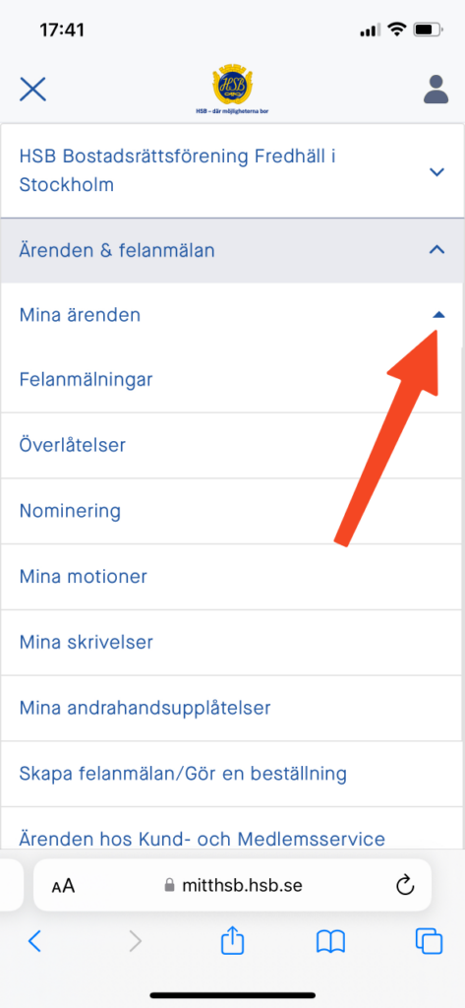Open the Safari share icon
The height and width of the screenshot is (1008, 465).
232,941
